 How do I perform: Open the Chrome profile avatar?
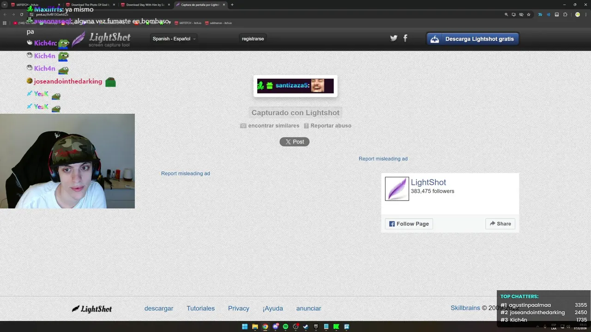point(578,14)
